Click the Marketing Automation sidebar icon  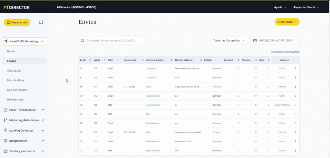[5, 120]
